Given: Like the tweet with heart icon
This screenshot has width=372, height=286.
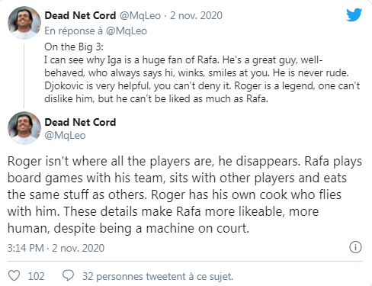Looking at the screenshot, I should (14, 275).
